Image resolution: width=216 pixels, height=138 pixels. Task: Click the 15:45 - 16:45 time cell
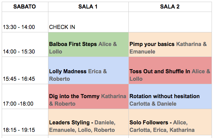pyautogui.click(x=25, y=71)
